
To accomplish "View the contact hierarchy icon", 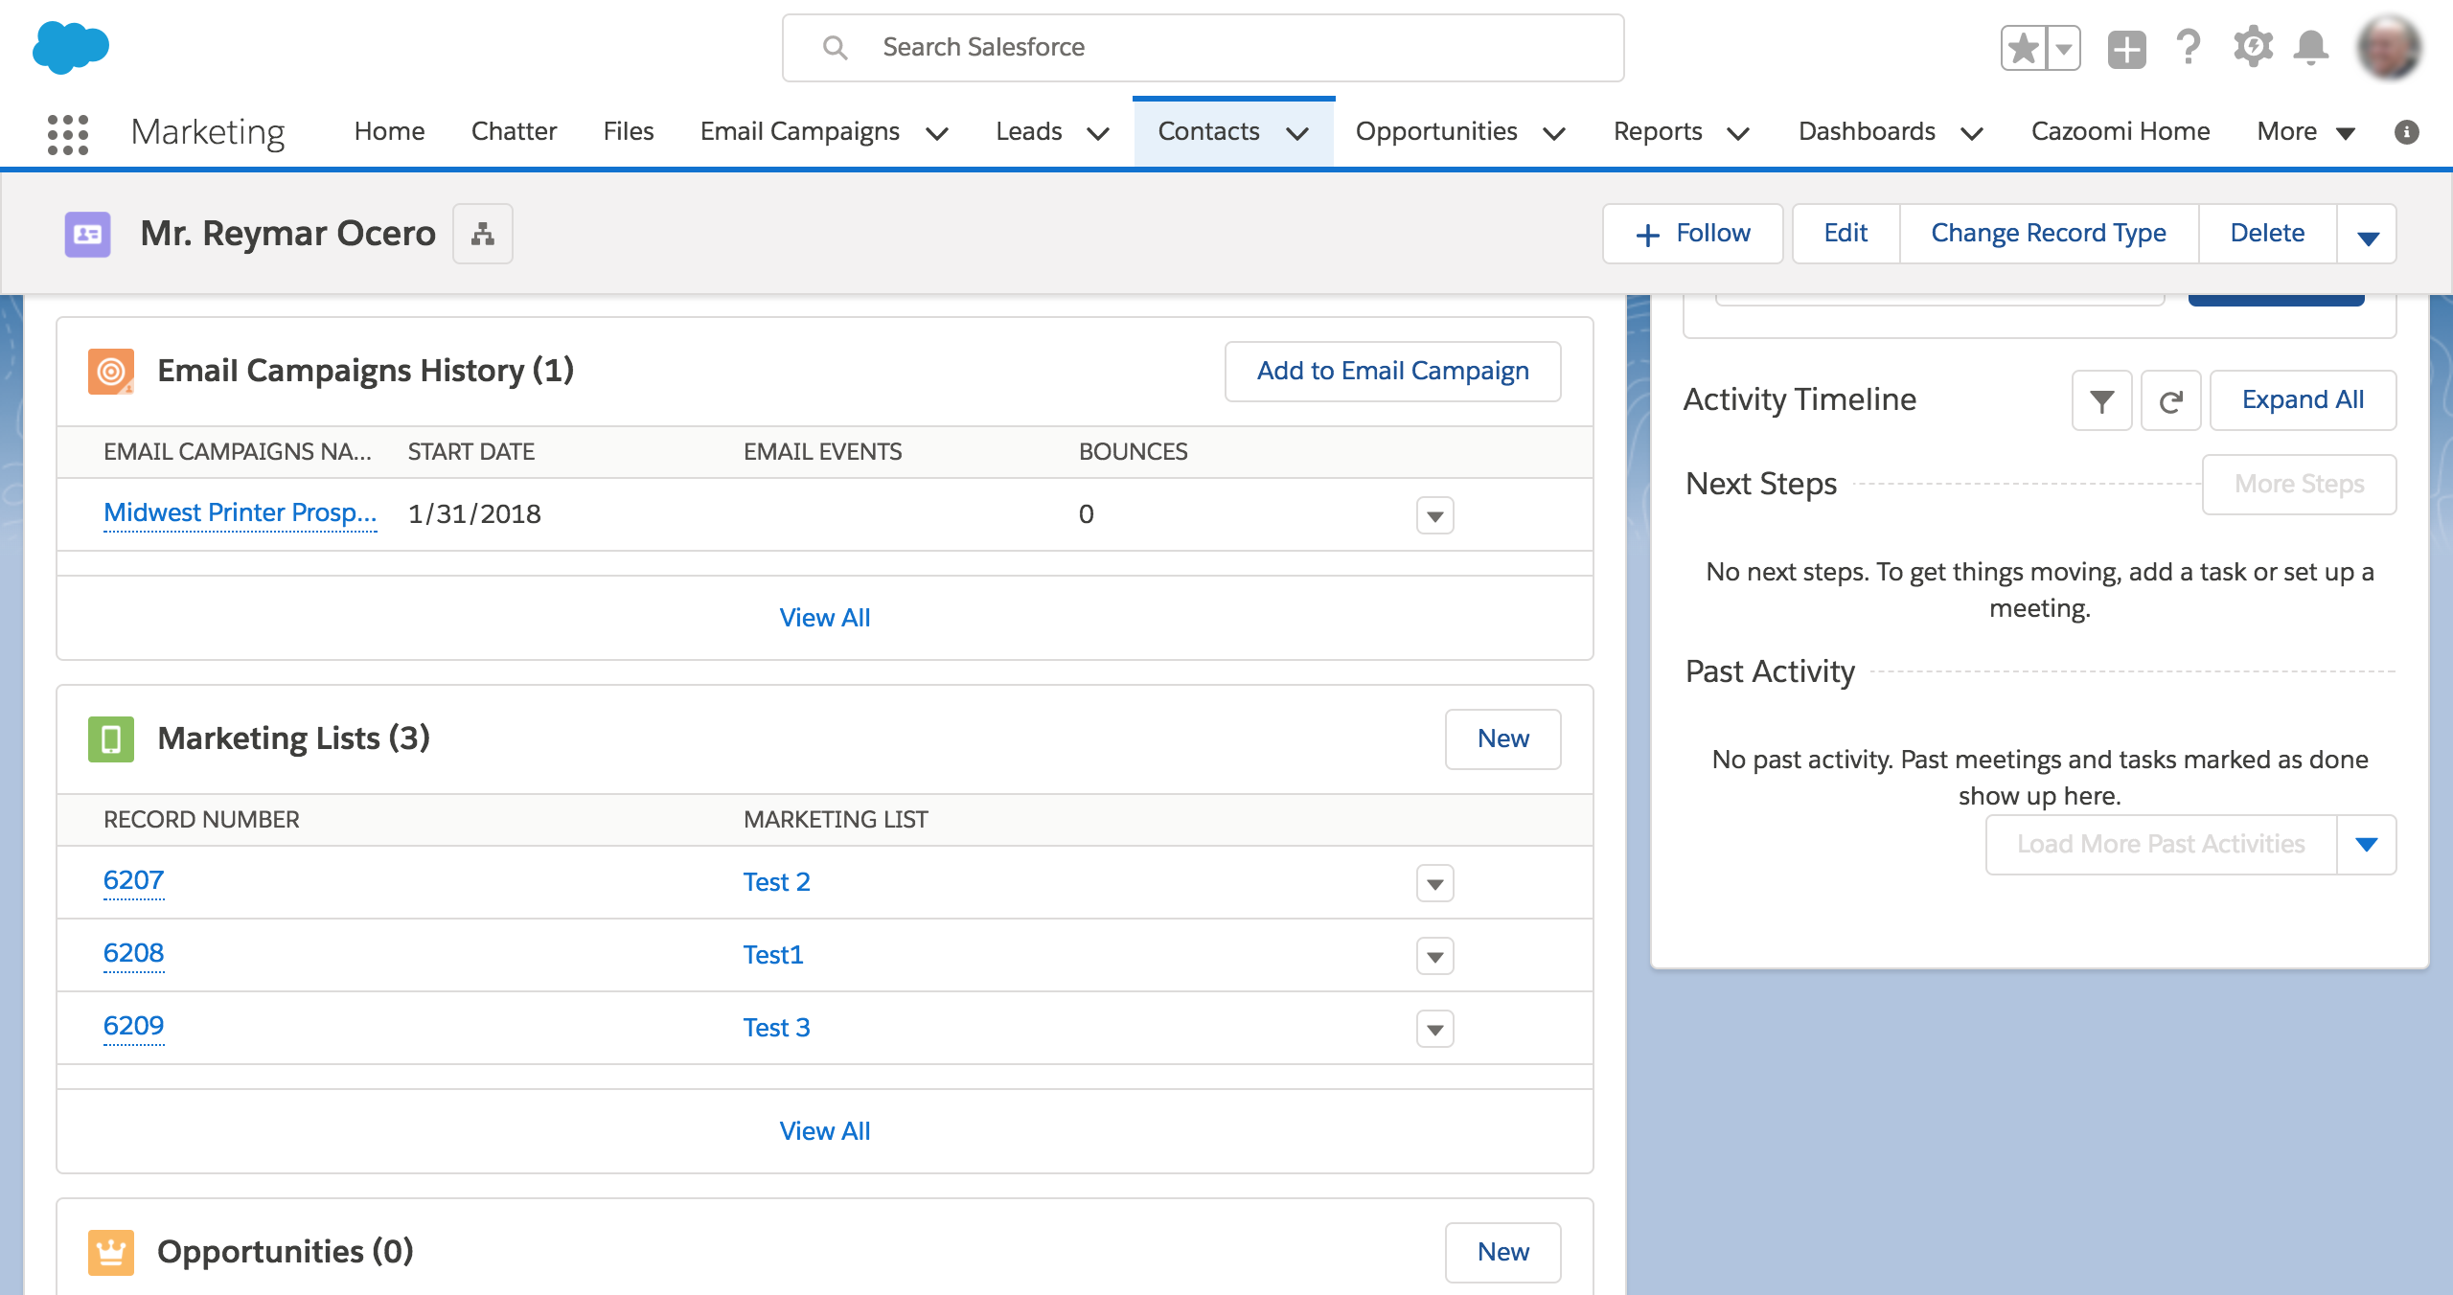I will pyautogui.click(x=483, y=234).
